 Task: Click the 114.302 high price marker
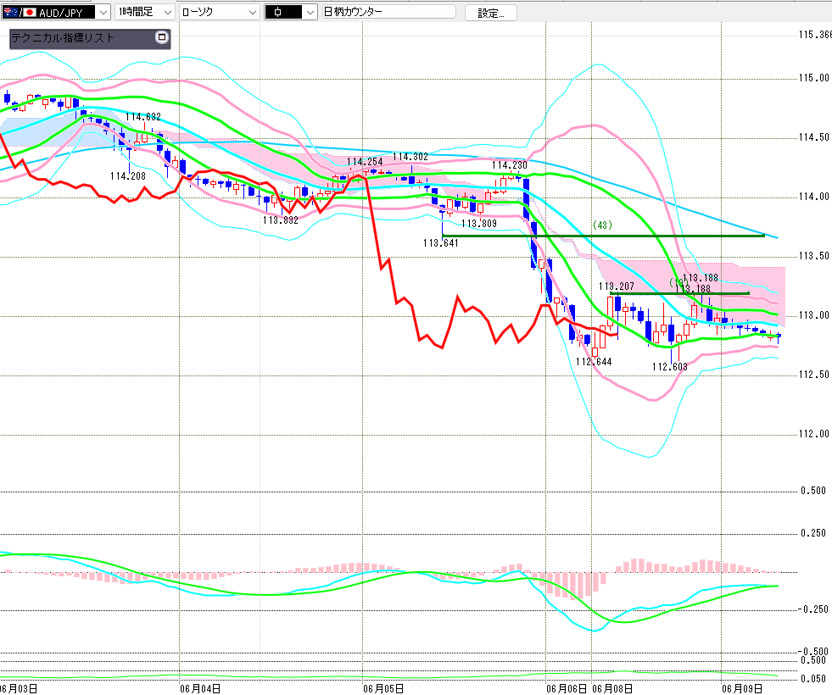click(410, 157)
